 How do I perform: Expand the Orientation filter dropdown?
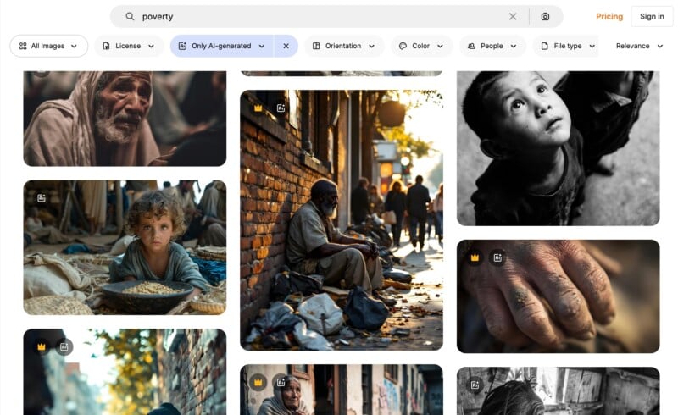coord(343,46)
